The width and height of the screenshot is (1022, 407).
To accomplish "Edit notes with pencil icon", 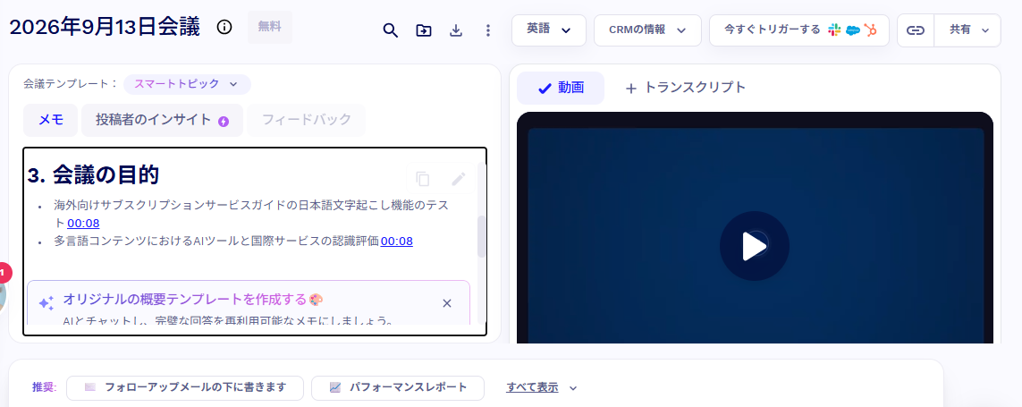I will click(x=458, y=179).
